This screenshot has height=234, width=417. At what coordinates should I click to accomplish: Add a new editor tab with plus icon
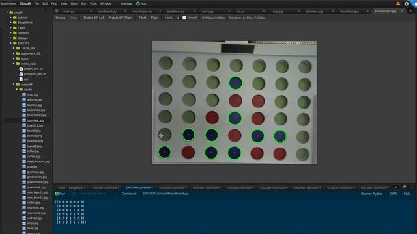click(x=410, y=11)
